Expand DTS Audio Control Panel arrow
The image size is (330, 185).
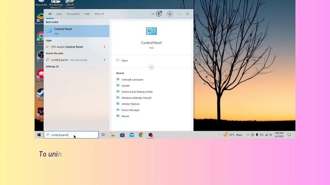tap(105, 47)
